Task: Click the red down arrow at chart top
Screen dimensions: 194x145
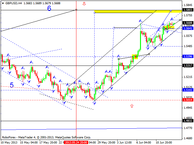Action: 84,4
